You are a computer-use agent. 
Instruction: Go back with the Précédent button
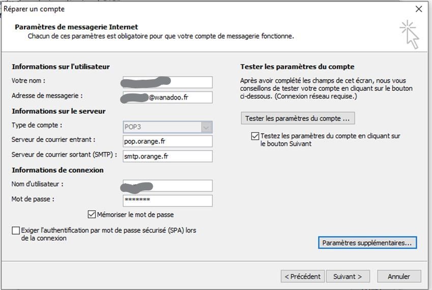(x=302, y=276)
